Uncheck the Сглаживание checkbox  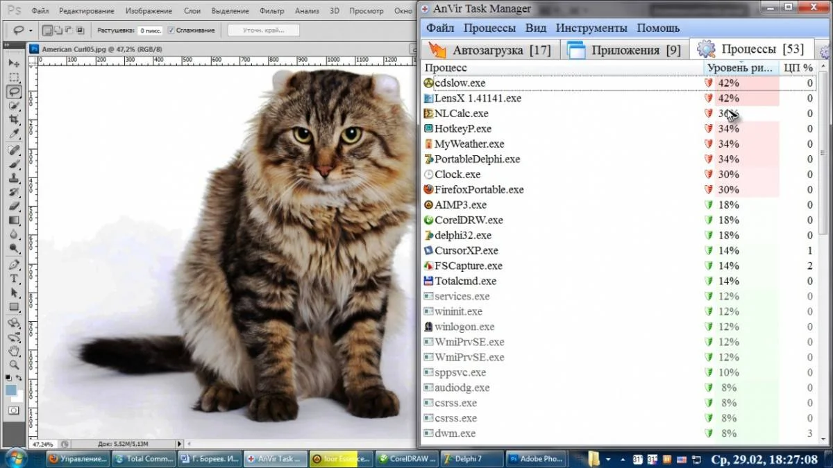[x=171, y=31]
